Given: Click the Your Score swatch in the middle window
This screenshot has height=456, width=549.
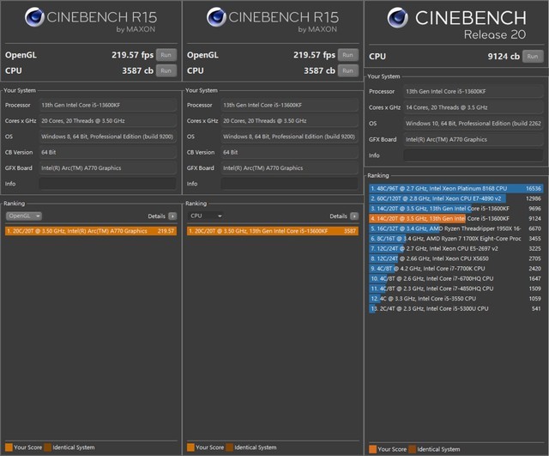Looking at the screenshot, I should coord(190,447).
